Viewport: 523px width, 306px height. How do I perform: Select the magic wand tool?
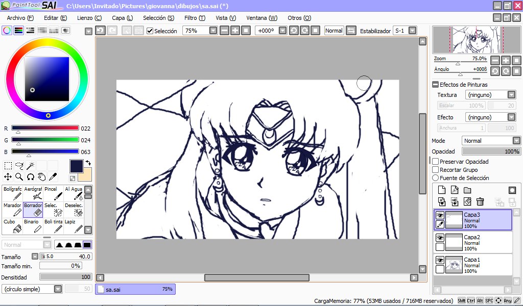pyautogui.click(x=30, y=166)
